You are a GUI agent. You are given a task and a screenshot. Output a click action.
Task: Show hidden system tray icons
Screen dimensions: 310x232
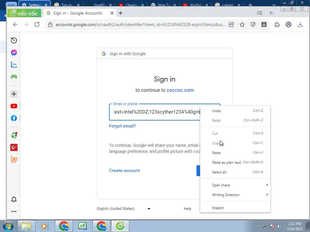(257, 226)
